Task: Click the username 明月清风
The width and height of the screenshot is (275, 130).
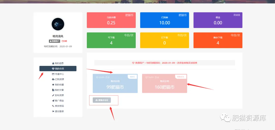Action: pyautogui.click(x=58, y=36)
